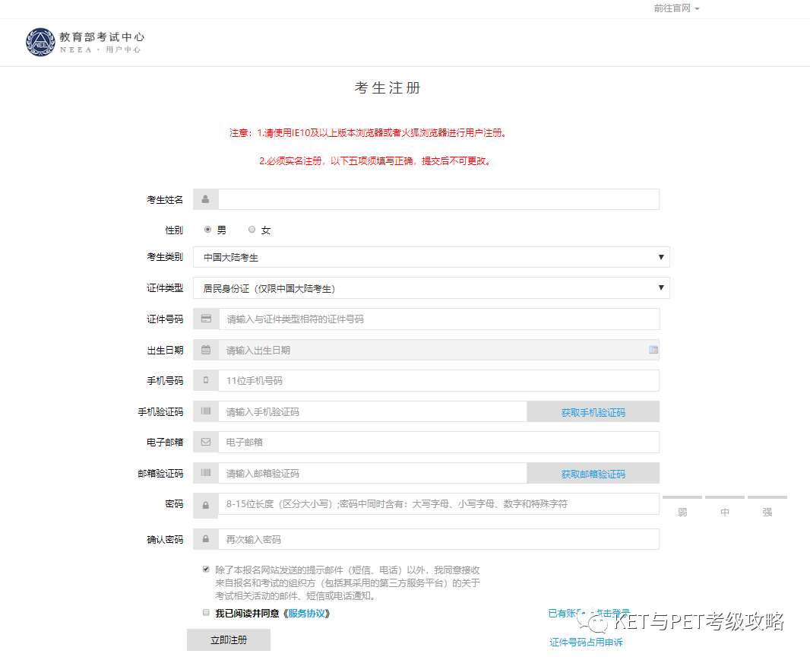The width and height of the screenshot is (810, 657).
Task: Focus the 出生日期 input field
Action: [438, 350]
